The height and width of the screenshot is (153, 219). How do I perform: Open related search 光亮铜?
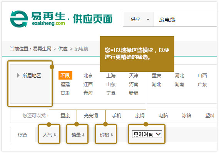pos(91,115)
